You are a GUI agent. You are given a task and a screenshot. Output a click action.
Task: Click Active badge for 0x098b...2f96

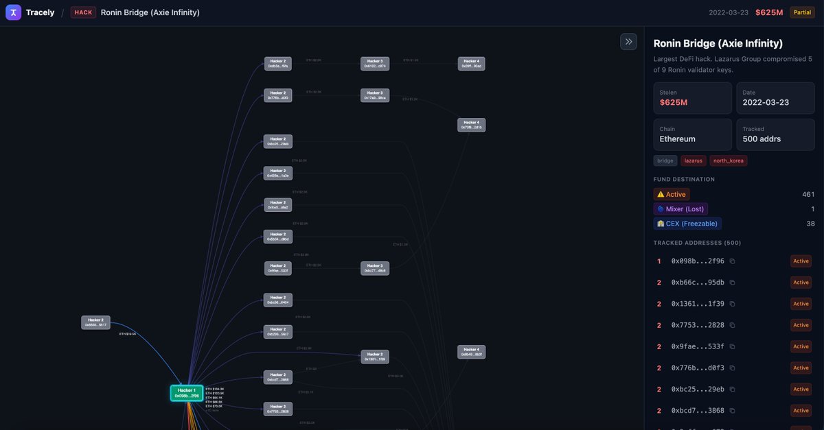(x=801, y=261)
